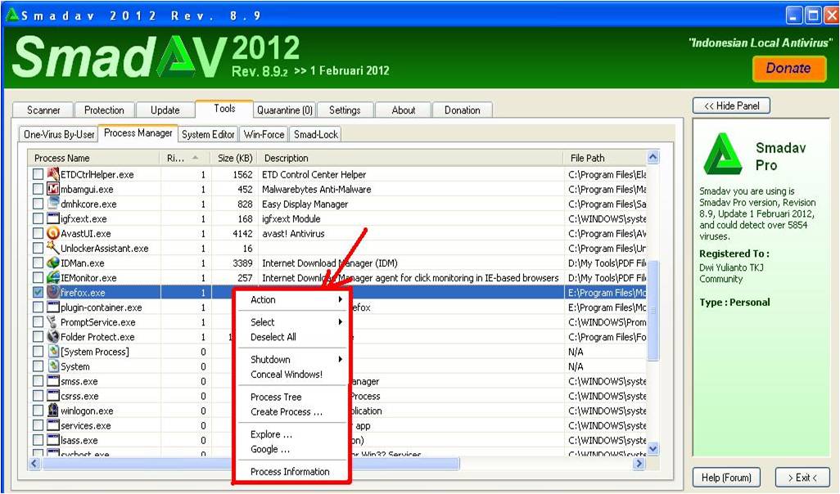This screenshot has width=840, height=494.
Task: Click the vertical scrollbar down arrow
Action: (x=653, y=448)
